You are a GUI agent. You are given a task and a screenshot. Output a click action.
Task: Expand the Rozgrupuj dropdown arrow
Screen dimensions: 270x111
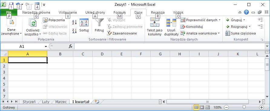[x=249, y=27]
